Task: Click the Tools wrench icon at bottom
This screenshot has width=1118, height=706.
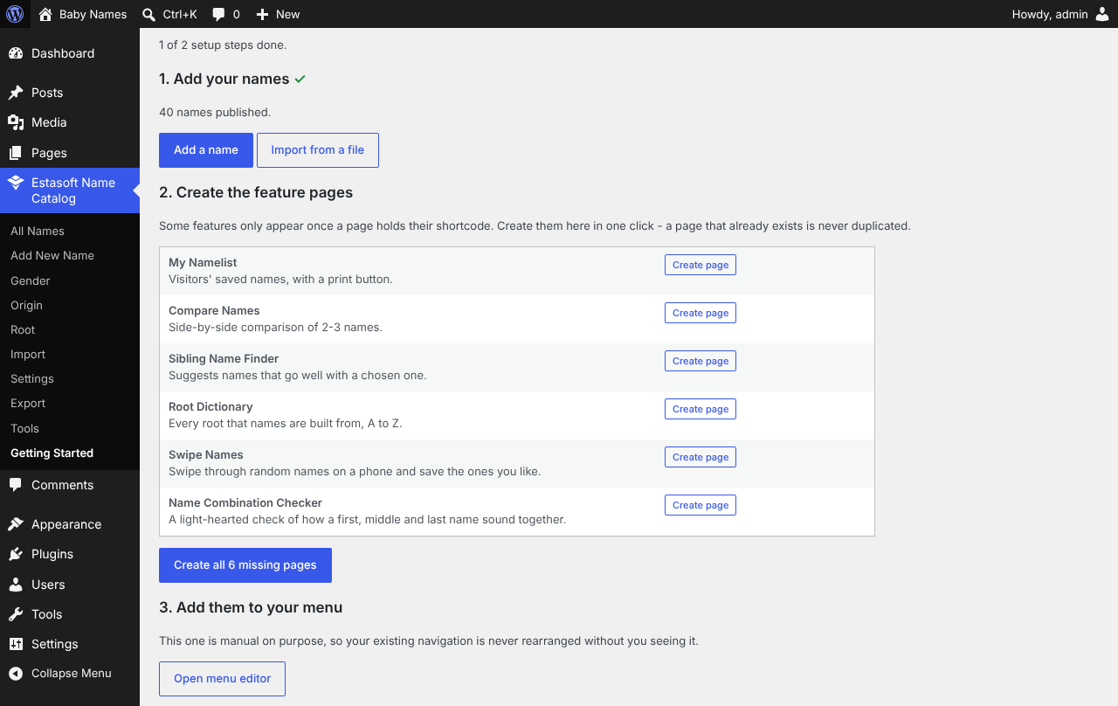Action: tap(16, 614)
